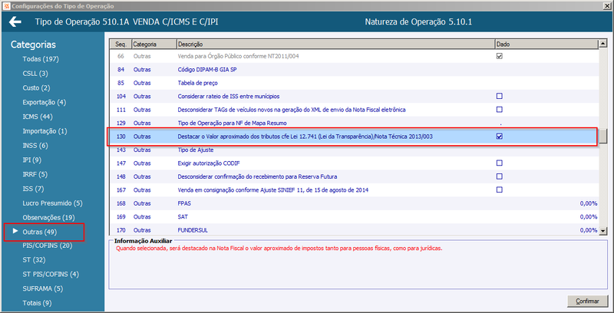Click the Dado column header
The width and height of the screenshot is (614, 313).
(546, 44)
